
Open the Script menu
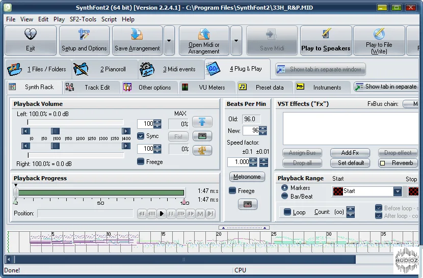109,19
